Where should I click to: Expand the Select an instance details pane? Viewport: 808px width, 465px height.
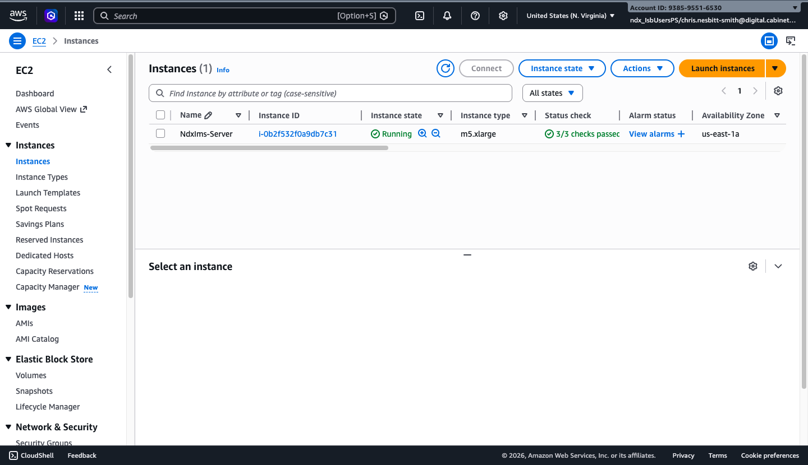778,266
